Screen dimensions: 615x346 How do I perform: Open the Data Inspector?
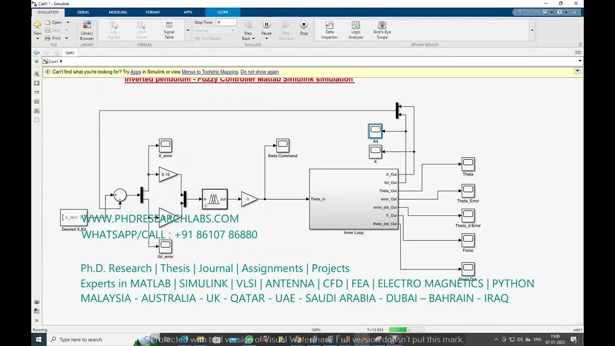(x=329, y=30)
